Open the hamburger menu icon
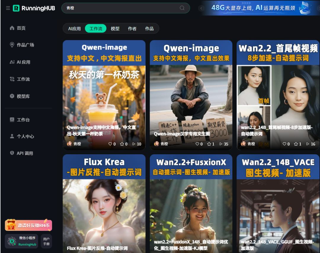Screen dimensions: 320x253 coord(8,8)
